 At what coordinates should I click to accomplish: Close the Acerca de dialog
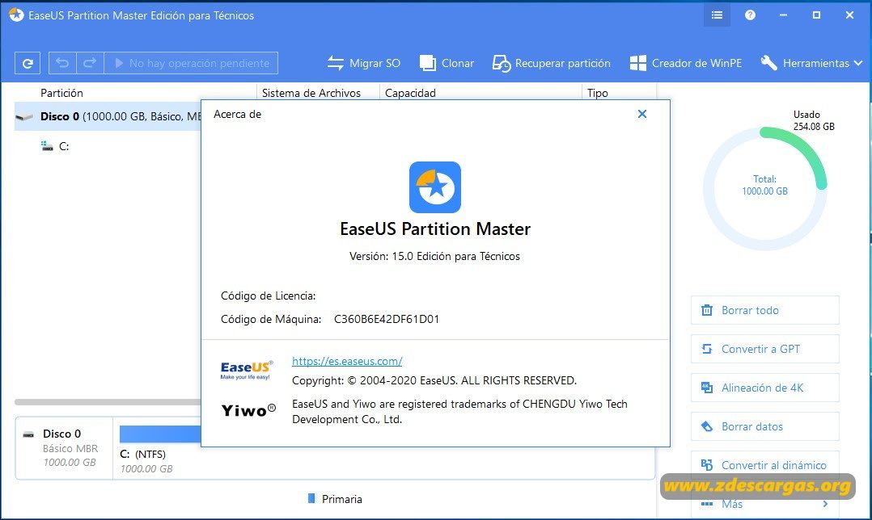pos(641,114)
